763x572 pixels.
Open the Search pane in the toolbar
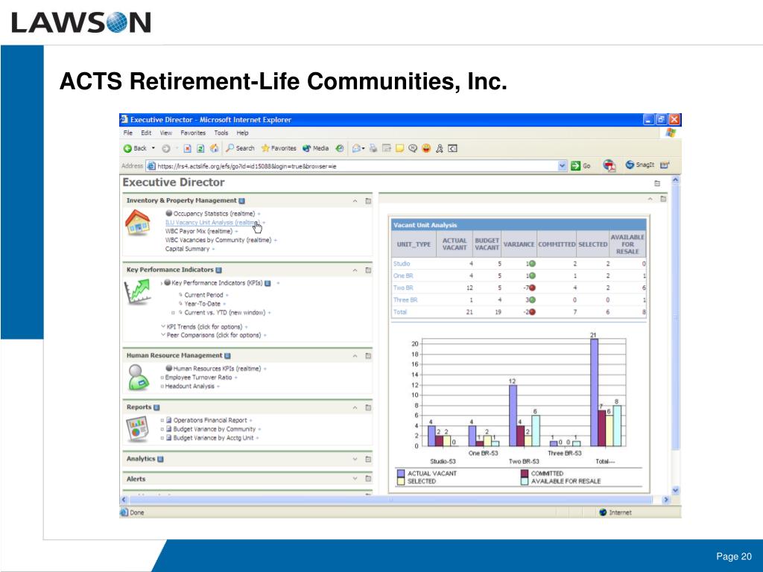click(x=240, y=148)
